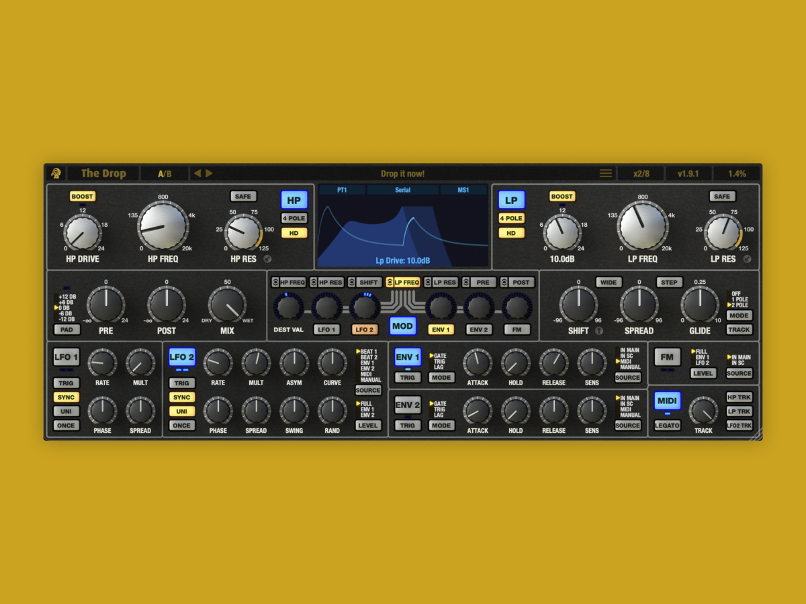The width and height of the screenshot is (806, 604).
Task: Select the ENV 2 modulation source tab
Action: click(x=479, y=330)
